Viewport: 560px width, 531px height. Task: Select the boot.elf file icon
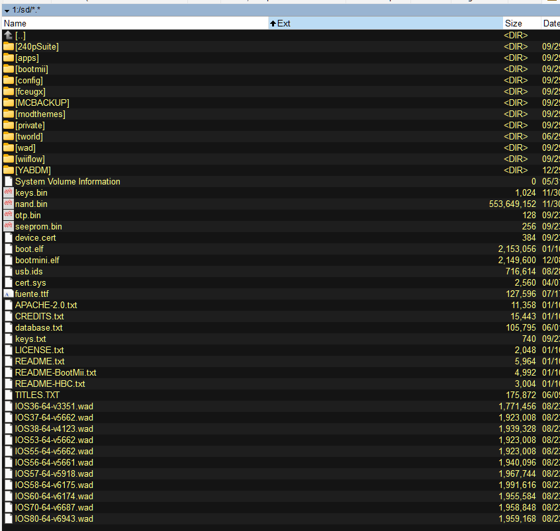coord(9,249)
